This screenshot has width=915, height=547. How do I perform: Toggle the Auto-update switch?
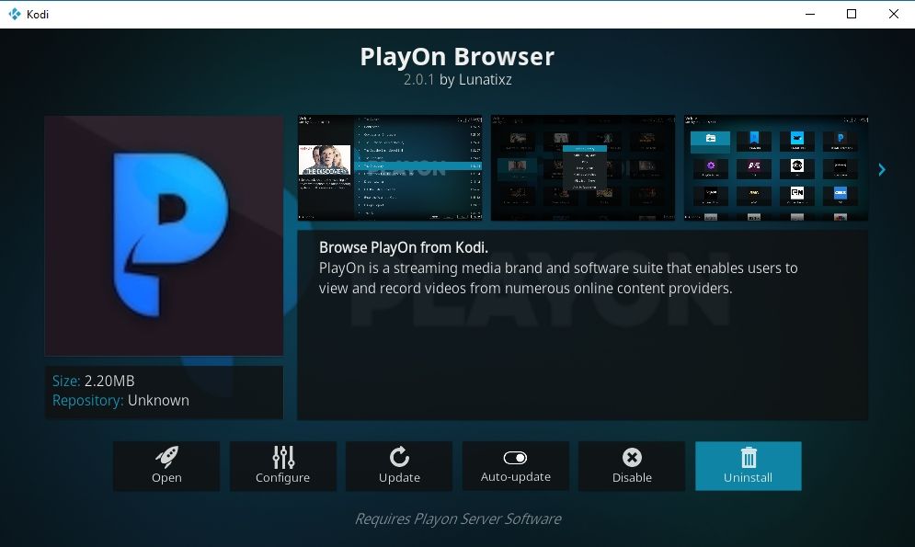515,466
